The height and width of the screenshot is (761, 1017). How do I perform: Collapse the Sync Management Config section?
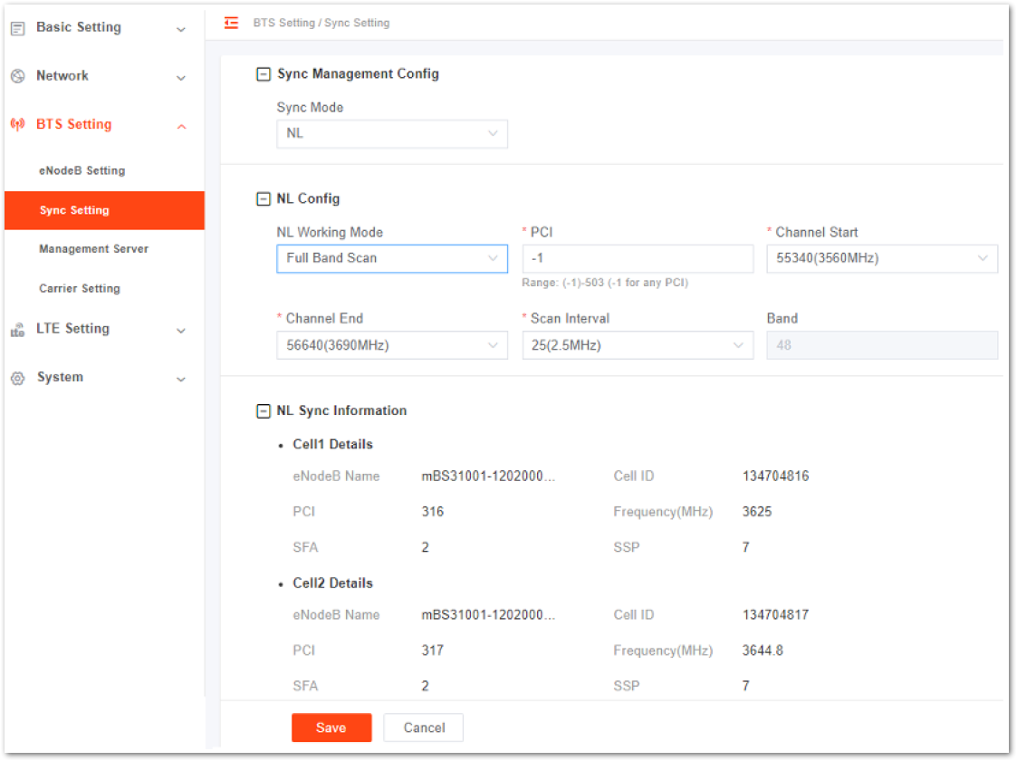[264, 74]
